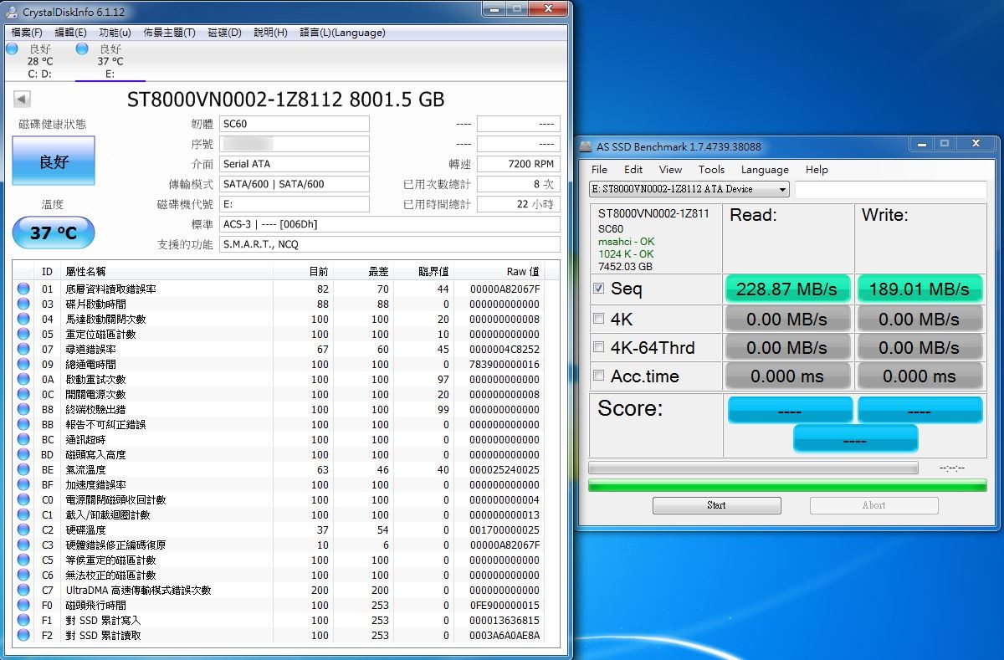This screenshot has height=660, width=1004.
Task: Click status orb for attribute BB row
Action: pyautogui.click(x=23, y=425)
